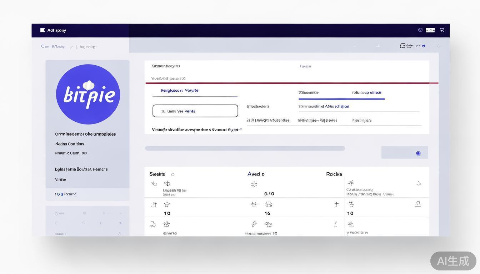Click the plus icon in the middle table row
The width and height of the screenshot is (480, 274).
tap(336, 204)
